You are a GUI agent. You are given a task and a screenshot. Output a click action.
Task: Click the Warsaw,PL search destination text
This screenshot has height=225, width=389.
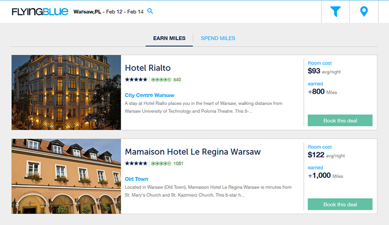pos(87,12)
